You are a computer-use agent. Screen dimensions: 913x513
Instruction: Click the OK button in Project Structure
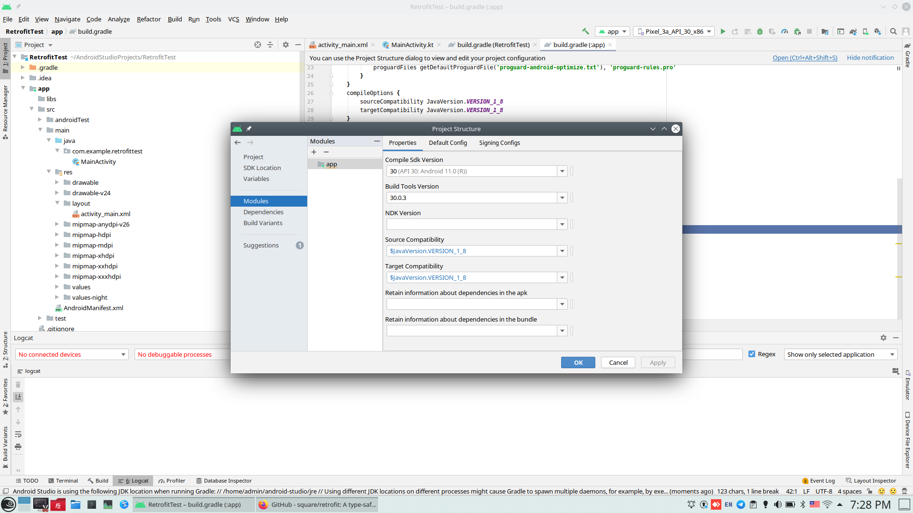[578, 362]
